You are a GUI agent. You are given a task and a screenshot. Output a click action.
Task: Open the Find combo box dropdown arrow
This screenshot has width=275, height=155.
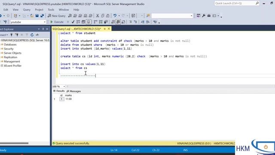pos(191,16)
